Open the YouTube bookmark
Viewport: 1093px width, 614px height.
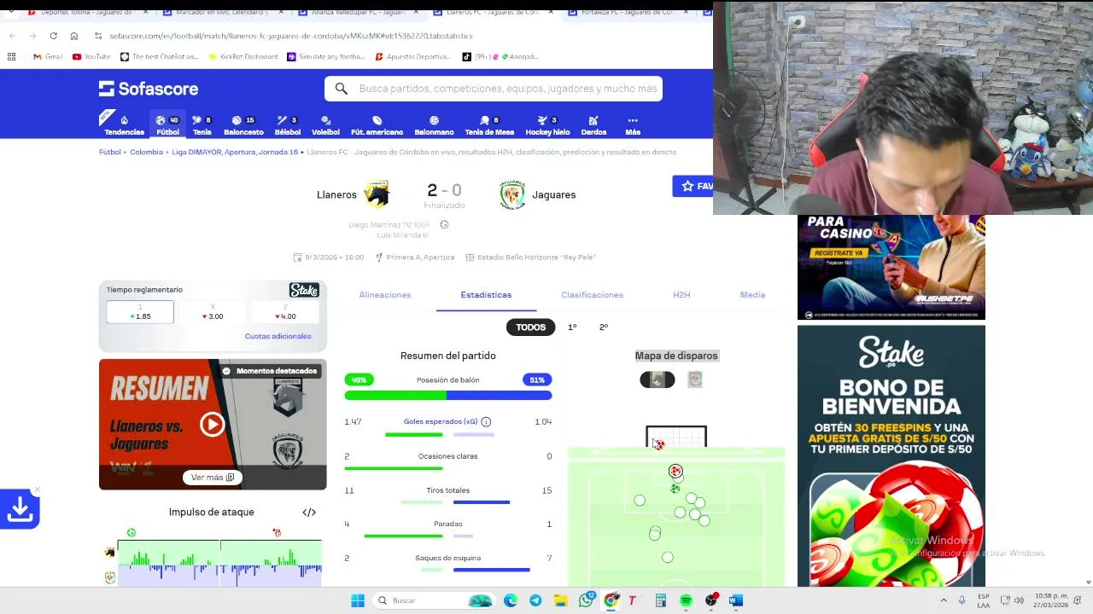click(91, 56)
